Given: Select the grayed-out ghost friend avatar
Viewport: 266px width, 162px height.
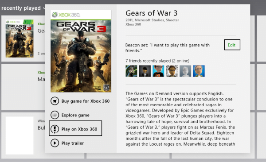Looking at the screenshot, I should point(185,71).
